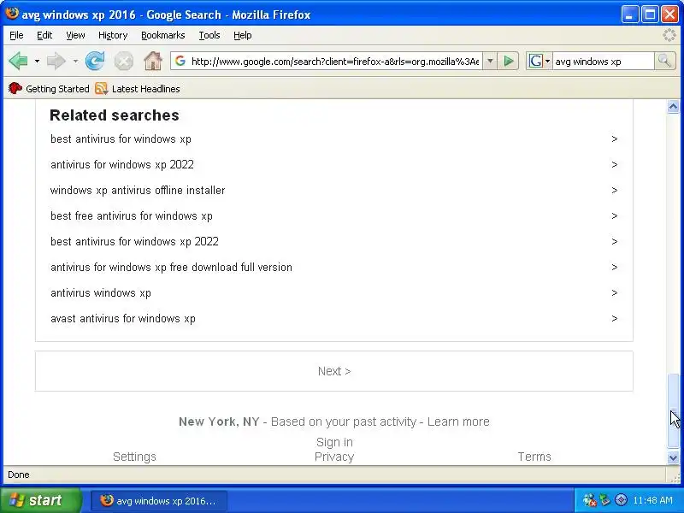Image resolution: width=684 pixels, height=513 pixels.
Task: Reload the page with the Refresh icon
Action: pos(95,61)
